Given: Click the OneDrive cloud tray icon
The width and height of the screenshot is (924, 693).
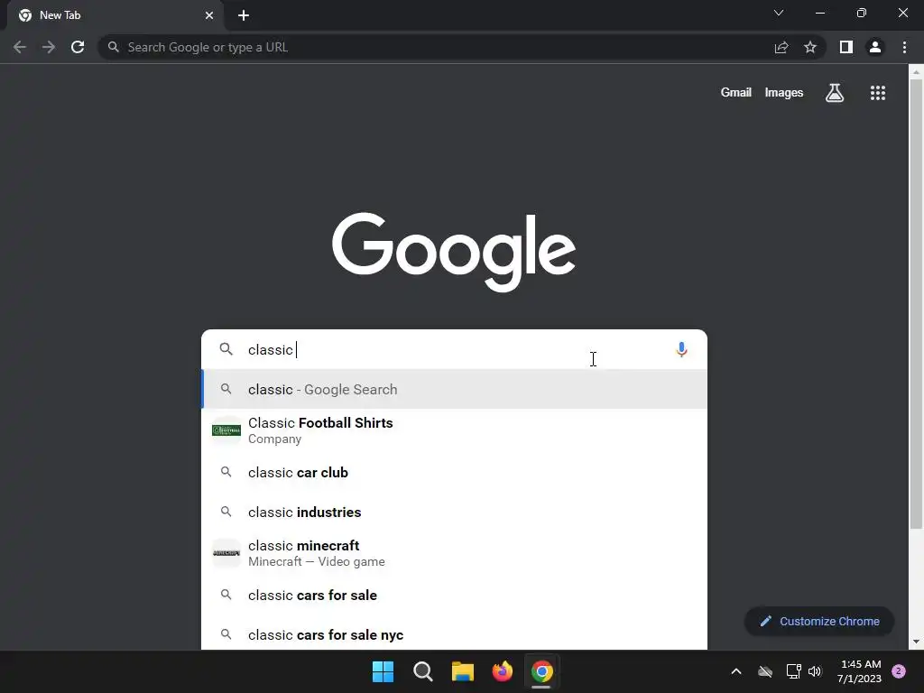Looking at the screenshot, I should (765, 671).
